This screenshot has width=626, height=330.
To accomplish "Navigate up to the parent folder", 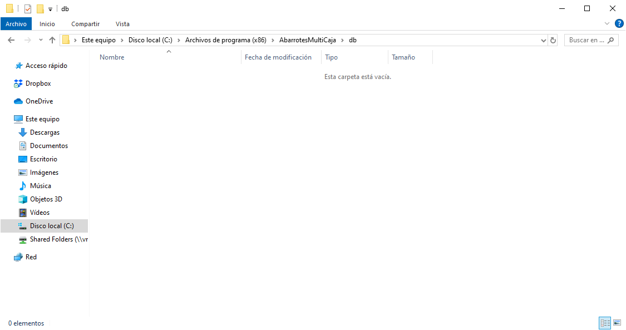I will tap(52, 40).
